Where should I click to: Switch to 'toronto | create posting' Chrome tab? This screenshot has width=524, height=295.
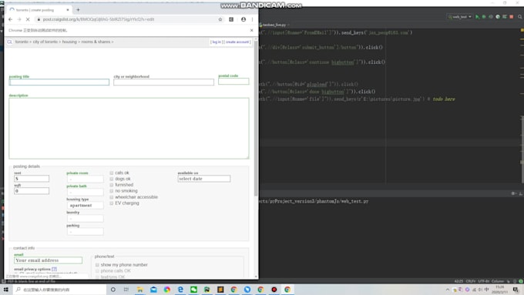pyautogui.click(x=39, y=10)
